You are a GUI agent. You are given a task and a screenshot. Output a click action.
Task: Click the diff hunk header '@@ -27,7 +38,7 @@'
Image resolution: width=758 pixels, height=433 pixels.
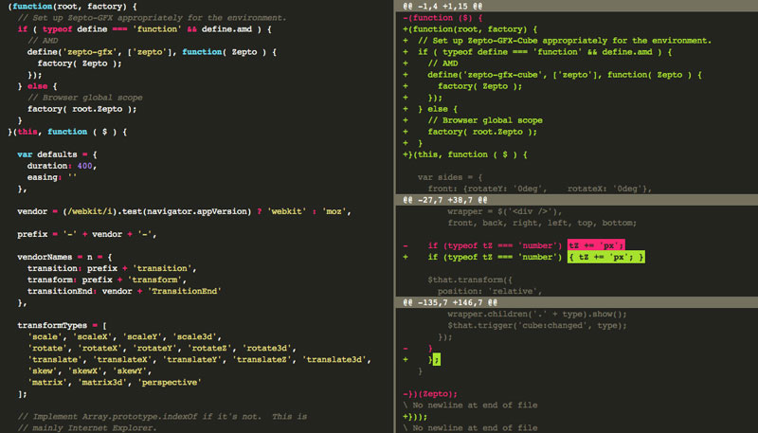[x=444, y=200]
